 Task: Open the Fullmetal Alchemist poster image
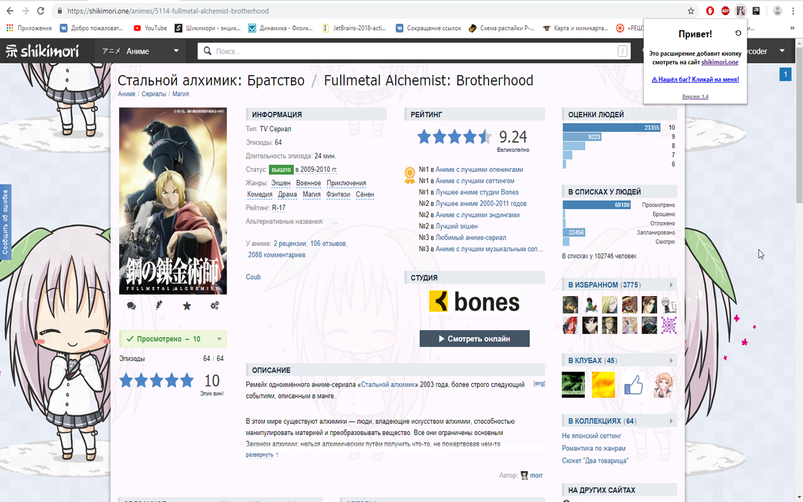click(173, 201)
